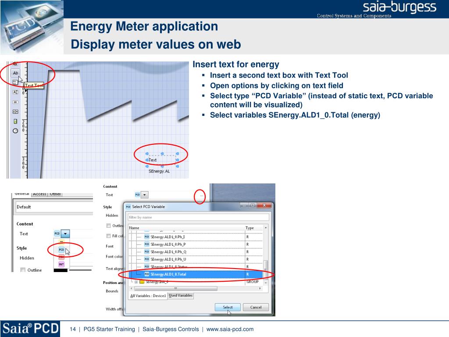Screen dimensions: 449x337
Task: Click the multi-line text tool below Ab
Action: 15,82
